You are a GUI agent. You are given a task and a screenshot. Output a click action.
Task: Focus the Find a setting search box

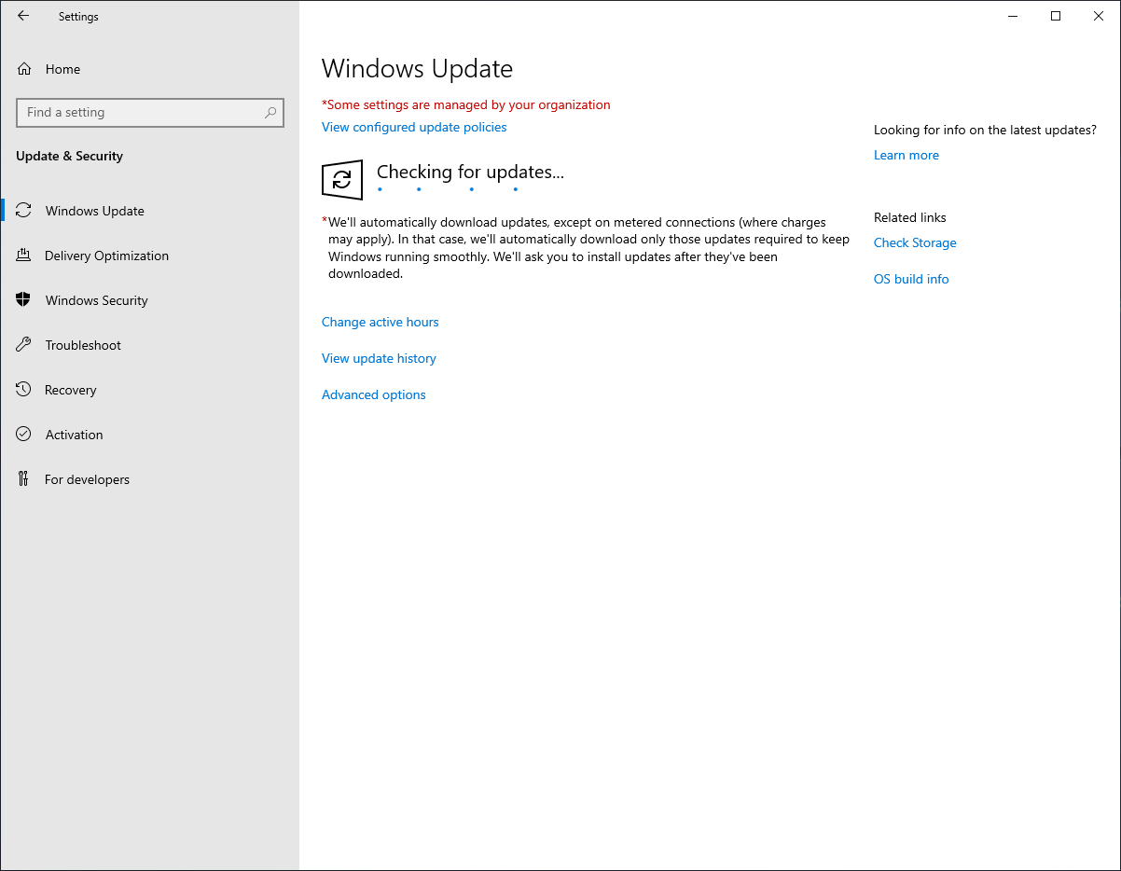coord(150,112)
